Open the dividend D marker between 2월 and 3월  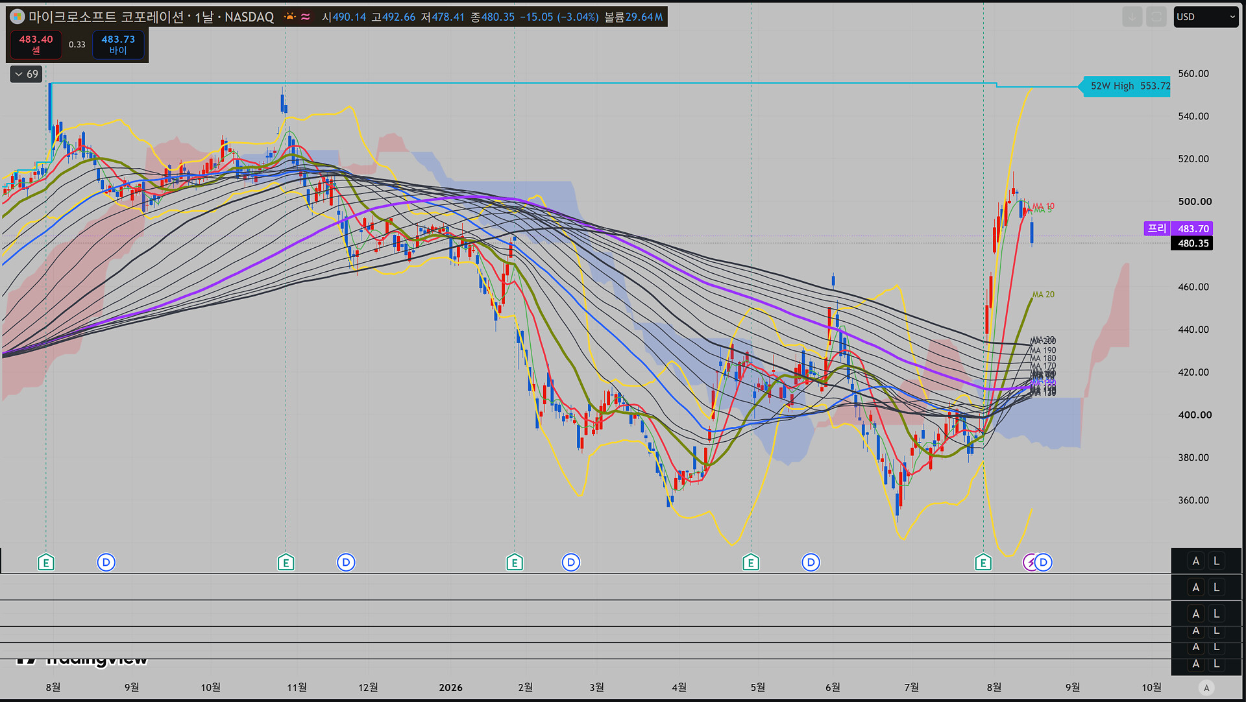pos(571,563)
